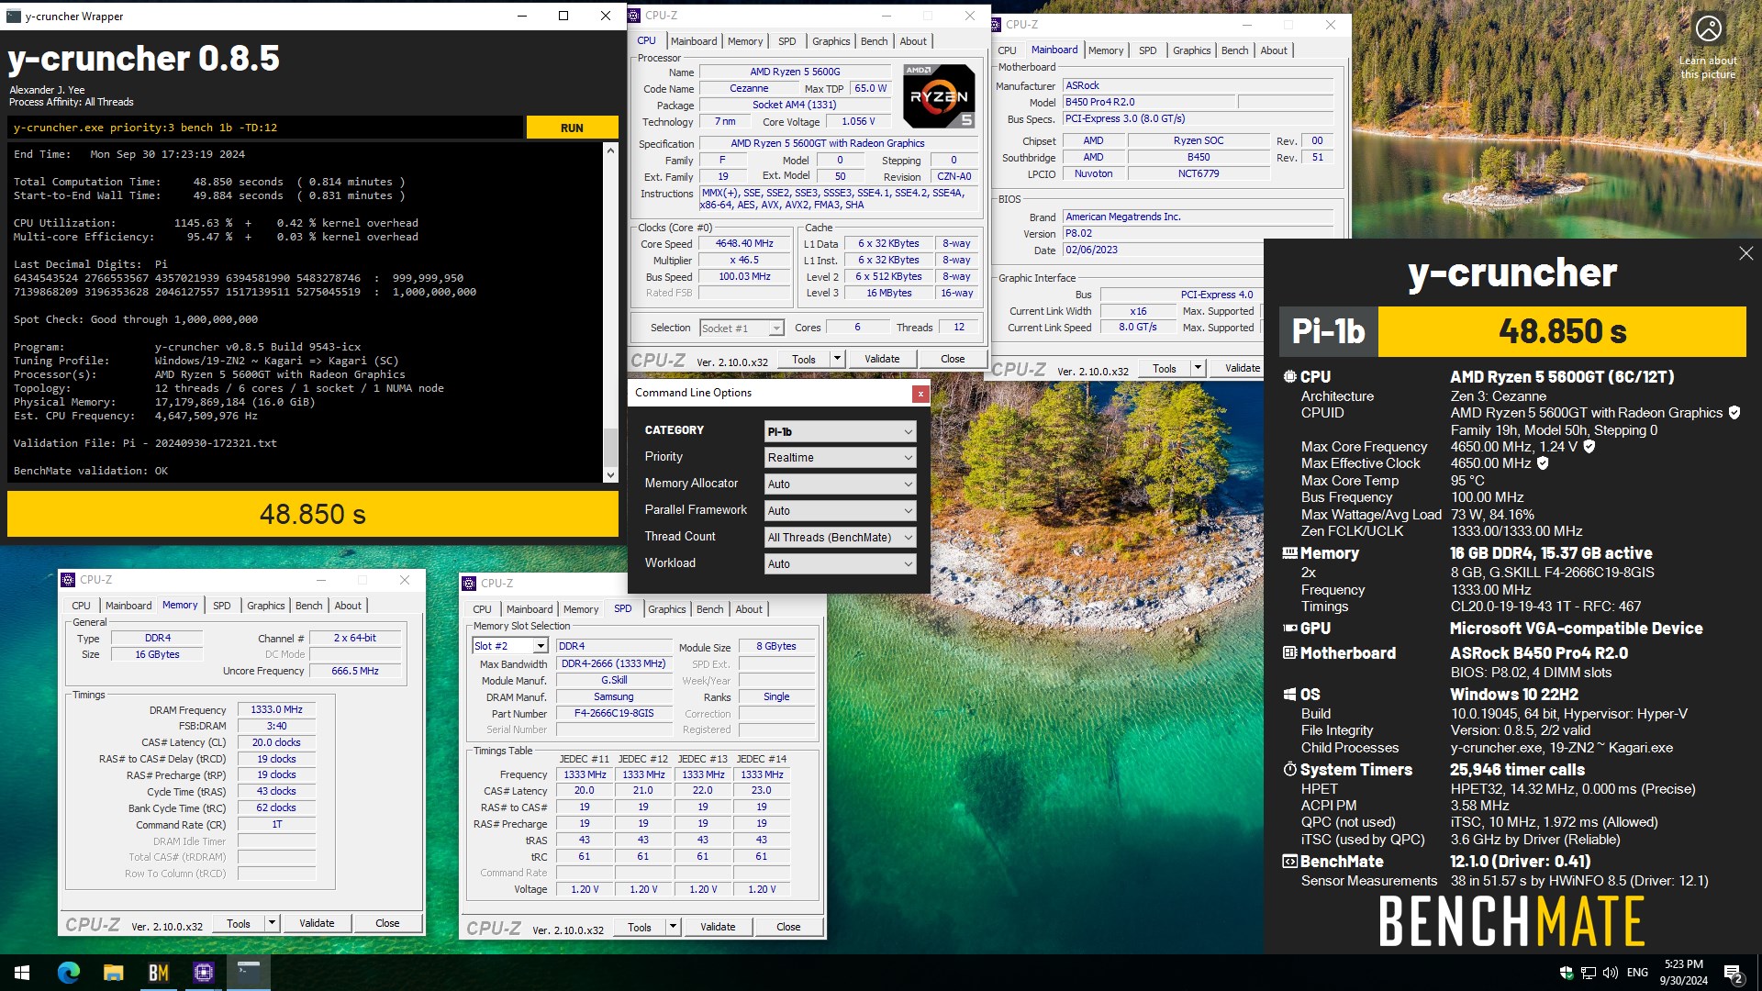Open the Priority dropdown set to Realtime
1762x991 pixels.
840,458
